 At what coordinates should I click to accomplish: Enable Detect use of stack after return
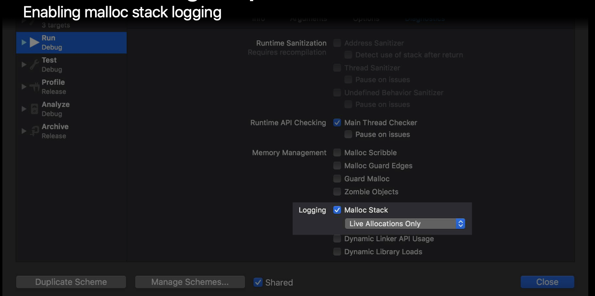pyautogui.click(x=348, y=55)
